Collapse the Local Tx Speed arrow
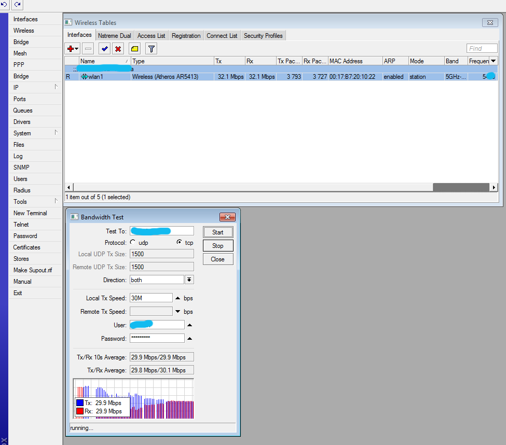506x445 pixels. point(178,298)
